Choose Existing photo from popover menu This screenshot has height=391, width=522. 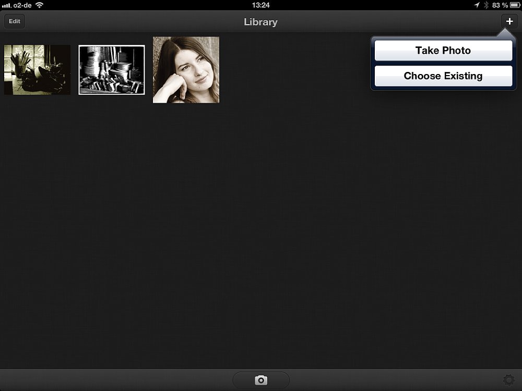[x=443, y=76]
